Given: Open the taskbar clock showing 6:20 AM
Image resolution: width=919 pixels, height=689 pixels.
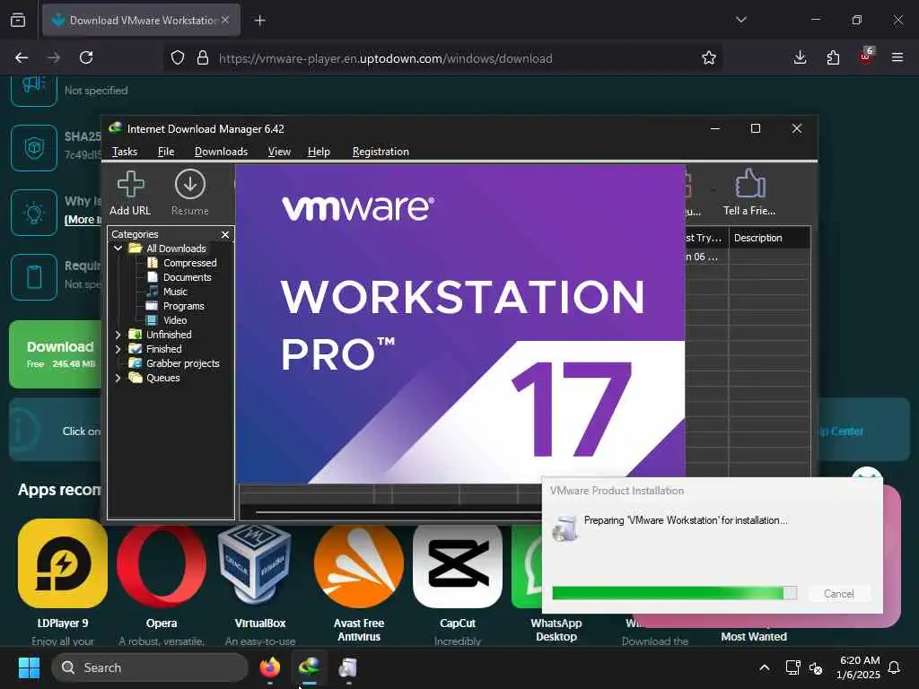Looking at the screenshot, I should [858, 667].
